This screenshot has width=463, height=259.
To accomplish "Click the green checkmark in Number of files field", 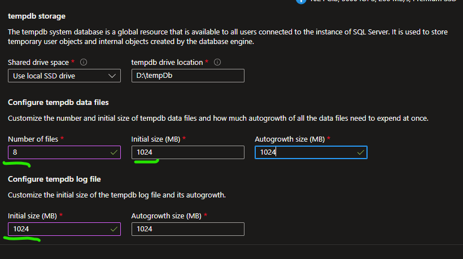I will pyautogui.click(x=113, y=152).
